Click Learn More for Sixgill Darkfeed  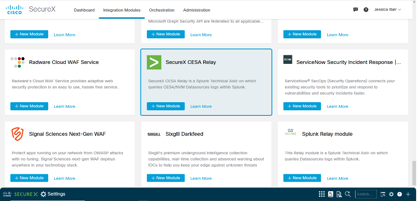tap(201, 178)
